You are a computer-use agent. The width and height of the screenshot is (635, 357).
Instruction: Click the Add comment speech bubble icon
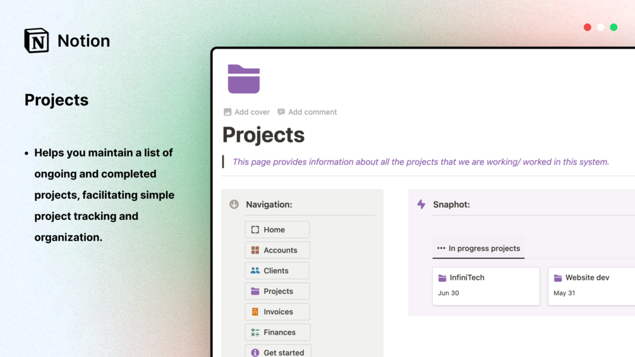click(x=281, y=112)
